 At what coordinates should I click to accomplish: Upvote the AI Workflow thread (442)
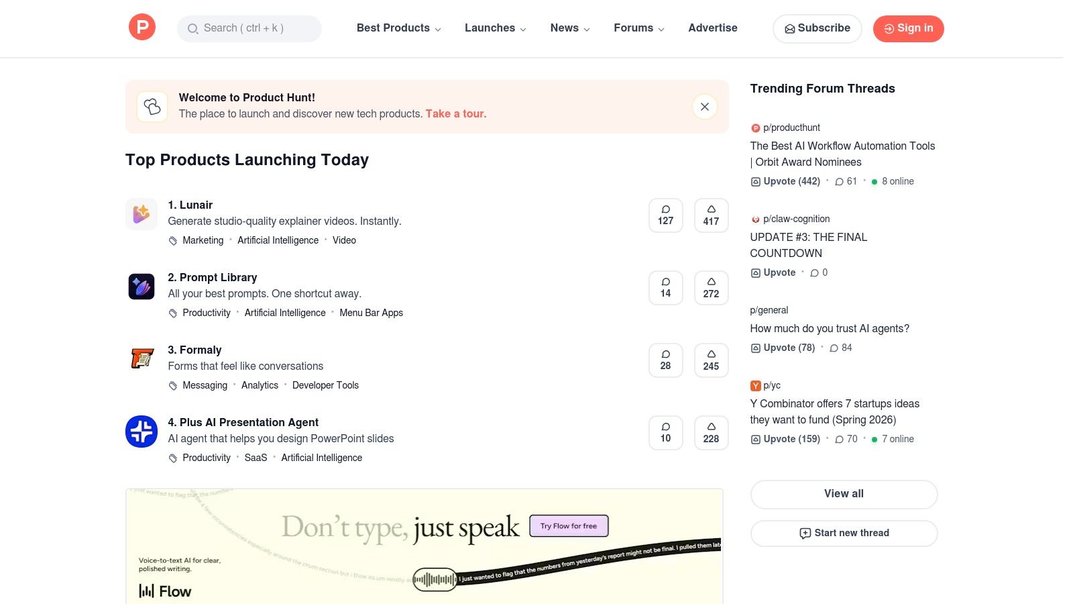point(785,181)
